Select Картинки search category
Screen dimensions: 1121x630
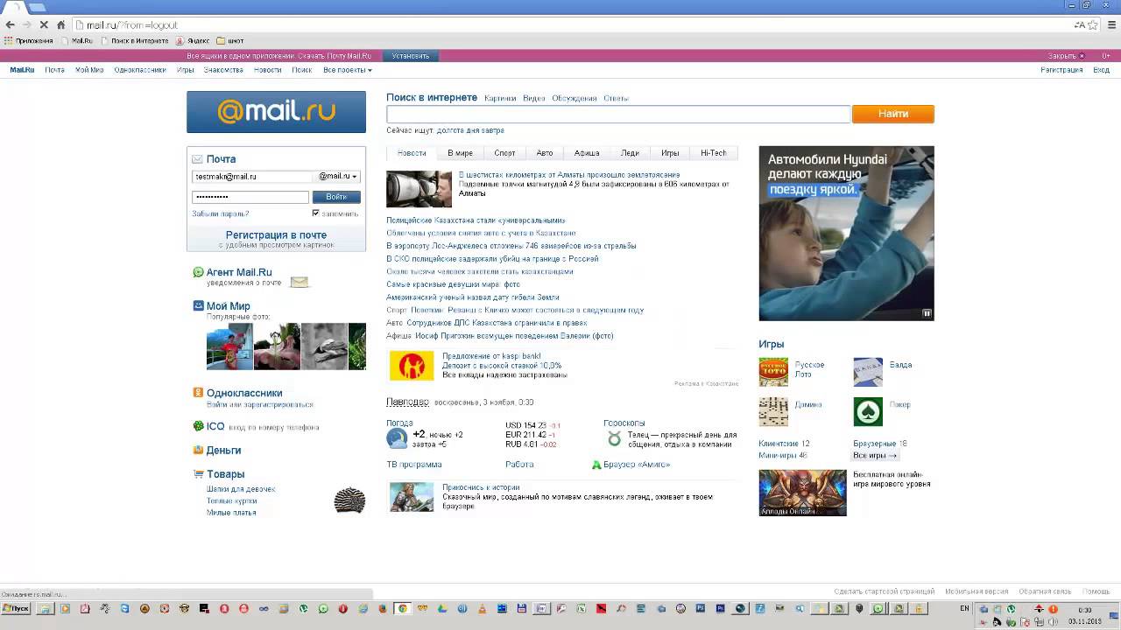click(x=500, y=98)
